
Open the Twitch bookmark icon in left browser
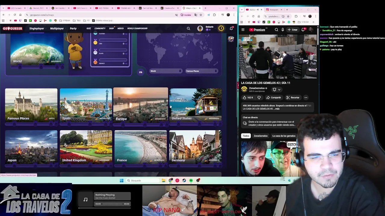tap(20, 20)
